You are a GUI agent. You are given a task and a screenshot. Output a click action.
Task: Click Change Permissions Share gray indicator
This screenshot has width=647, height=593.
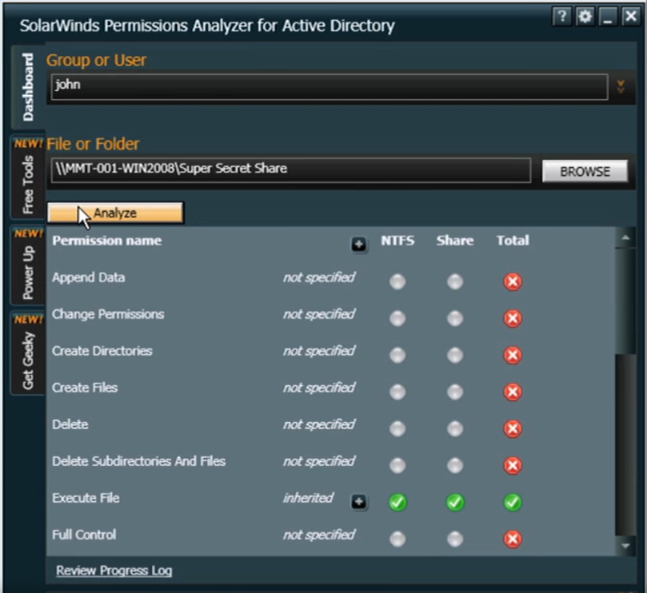[x=455, y=318]
